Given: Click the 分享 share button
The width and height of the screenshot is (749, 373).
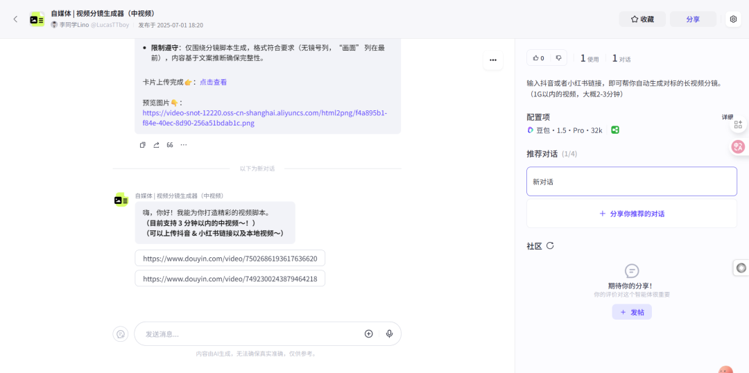Looking at the screenshot, I should pos(692,19).
